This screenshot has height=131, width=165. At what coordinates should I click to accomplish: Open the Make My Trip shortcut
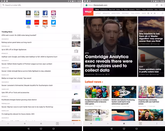click(45, 24)
